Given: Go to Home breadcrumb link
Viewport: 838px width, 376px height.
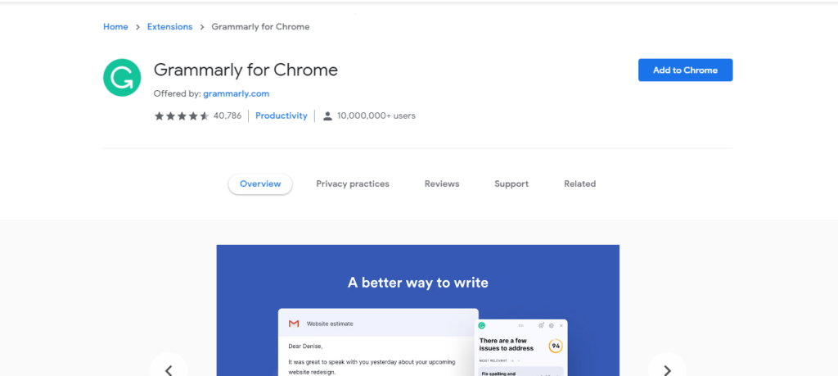Looking at the screenshot, I should pos(115,27).
